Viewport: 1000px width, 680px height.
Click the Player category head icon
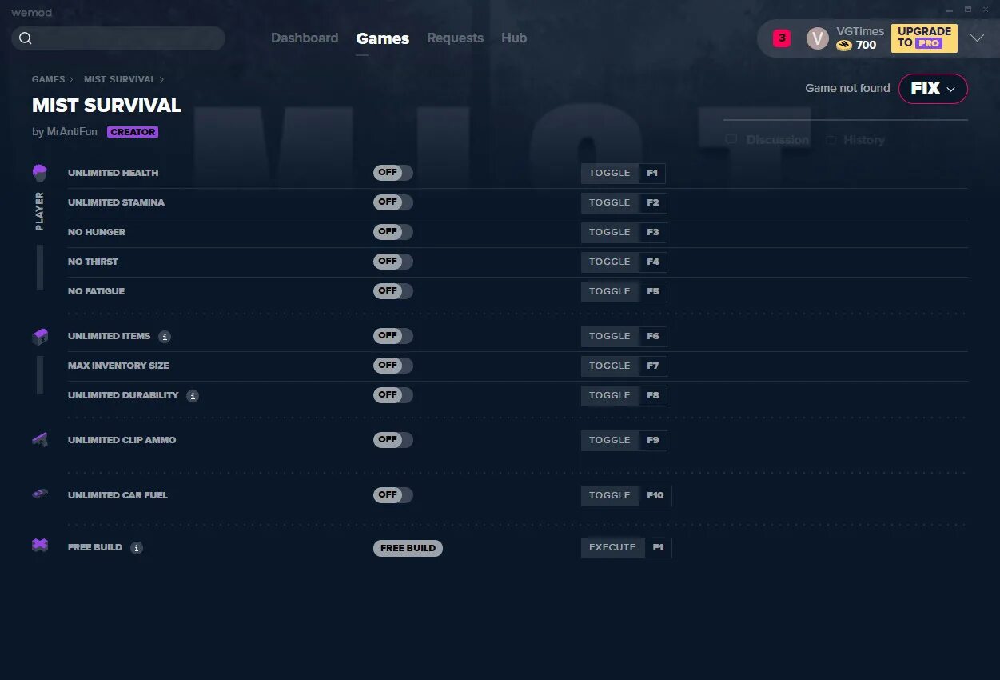click(x=40, y=172)
